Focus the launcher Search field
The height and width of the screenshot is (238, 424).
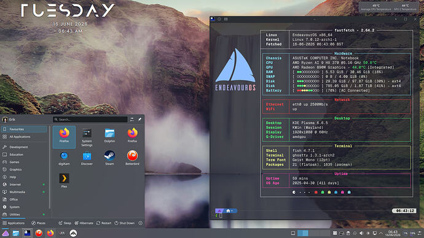pyautogui.click(x=90, y=119)
